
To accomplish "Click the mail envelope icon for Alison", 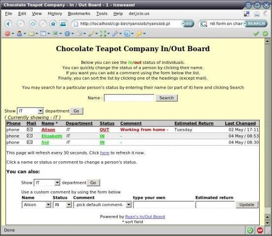I will (x=30, y=129).
